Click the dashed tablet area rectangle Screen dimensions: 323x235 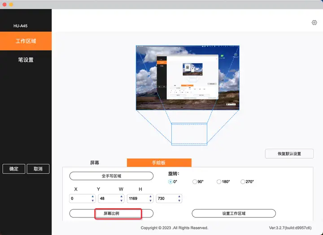pos(189,134)
